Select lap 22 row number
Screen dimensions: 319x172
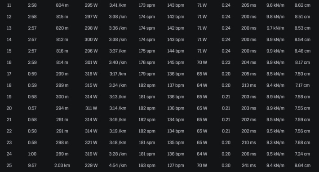[9, 131]
